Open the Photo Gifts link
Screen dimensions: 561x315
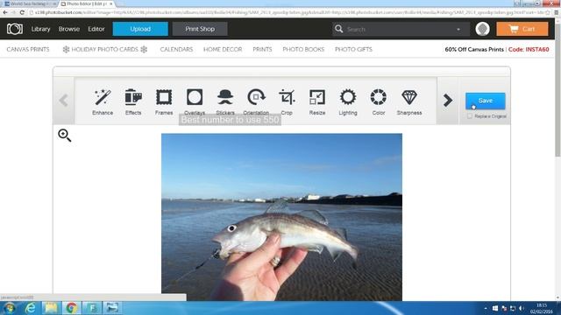click(353, 49)
